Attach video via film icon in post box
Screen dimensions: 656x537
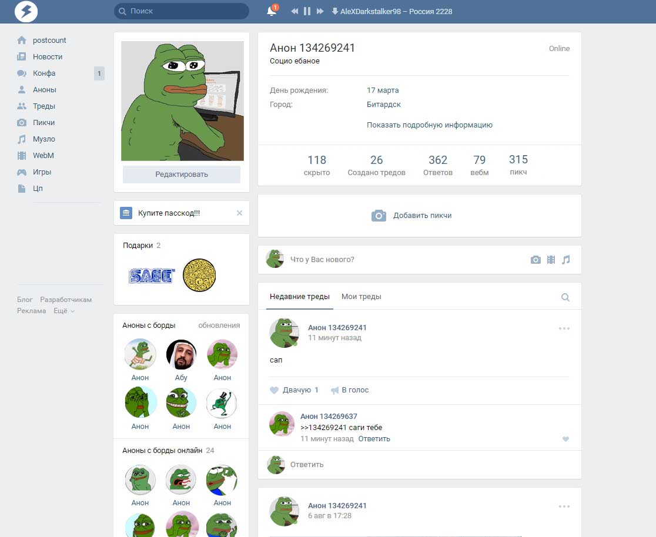point(551,260)
